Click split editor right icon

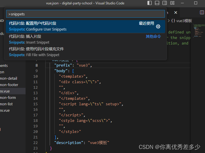[x=202, y=13]
